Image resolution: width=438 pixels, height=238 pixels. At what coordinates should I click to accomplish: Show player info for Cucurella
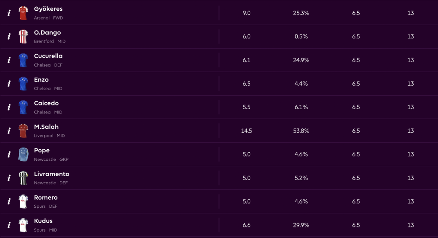(x=9, y=60)
